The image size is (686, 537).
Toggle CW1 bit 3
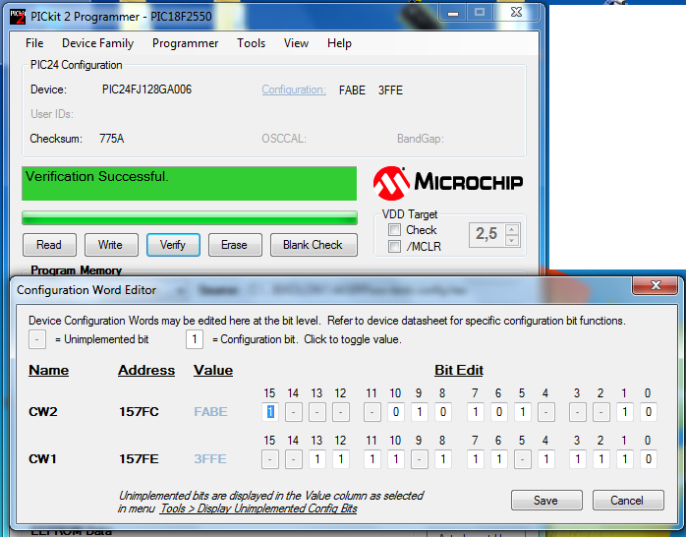click(578, 459)
